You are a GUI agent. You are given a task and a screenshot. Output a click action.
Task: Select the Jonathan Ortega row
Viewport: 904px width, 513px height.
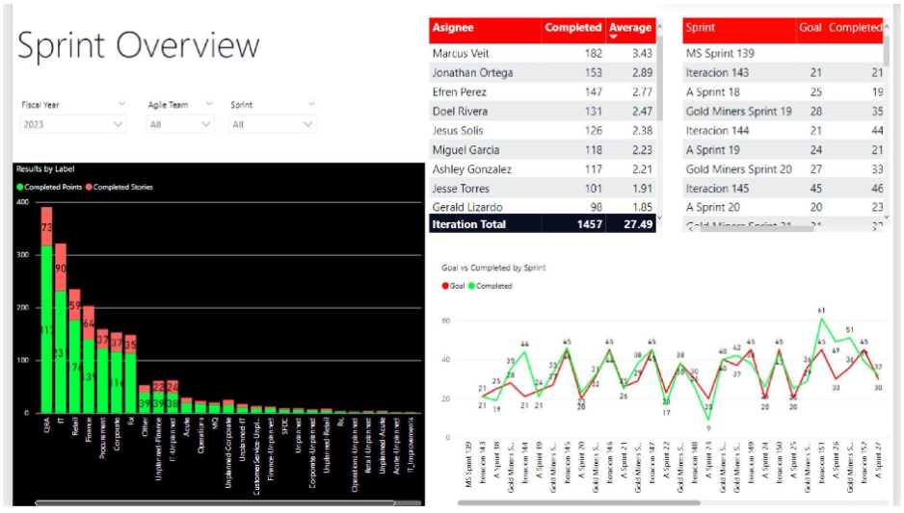[x=542, y=72]
